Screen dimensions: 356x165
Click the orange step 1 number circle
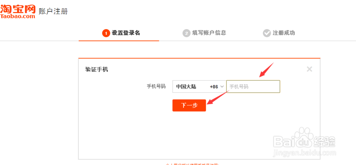pos(105,33)
